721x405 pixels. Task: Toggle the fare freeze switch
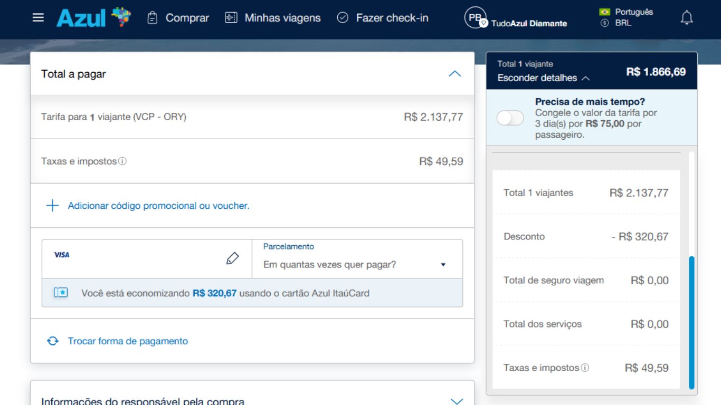(510, 118)
